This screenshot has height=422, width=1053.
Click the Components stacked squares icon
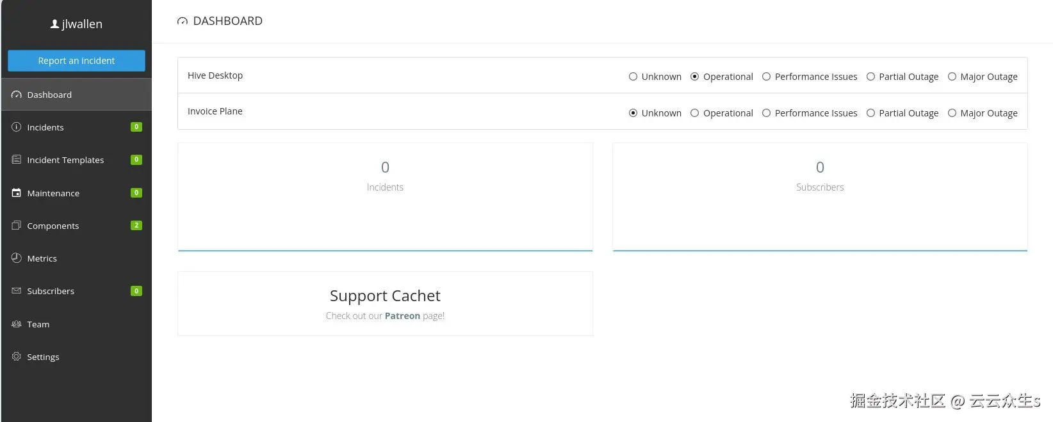pos(17,226)
